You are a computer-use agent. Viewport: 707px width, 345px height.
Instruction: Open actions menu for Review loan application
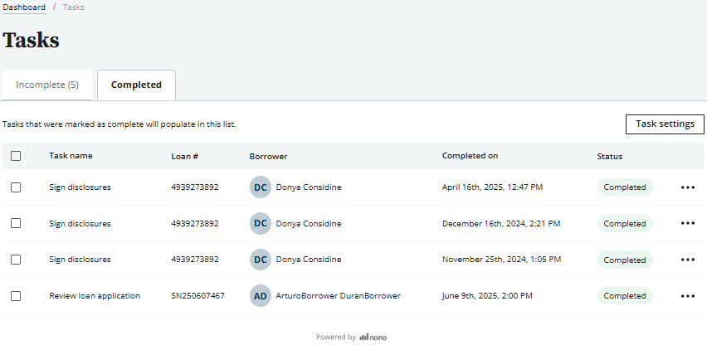pyautogui.click(x=687, y=296)
